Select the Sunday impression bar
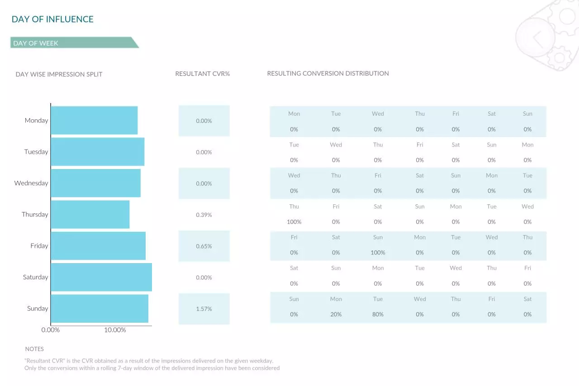Viewport: 579px width, 386px height. pos(100,308)
